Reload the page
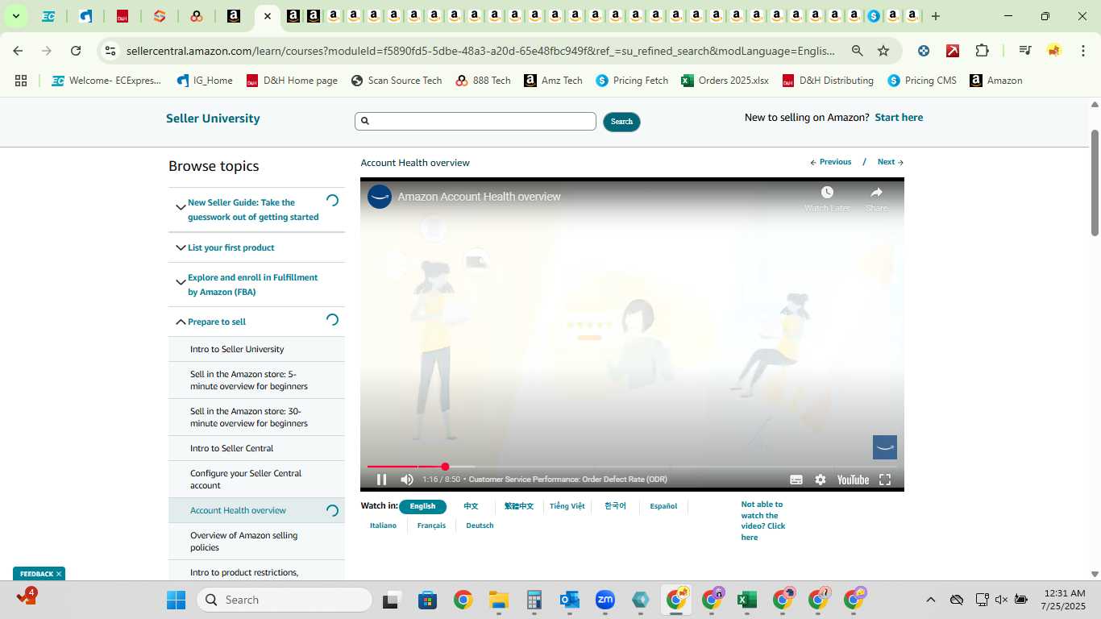 [76, 51]
